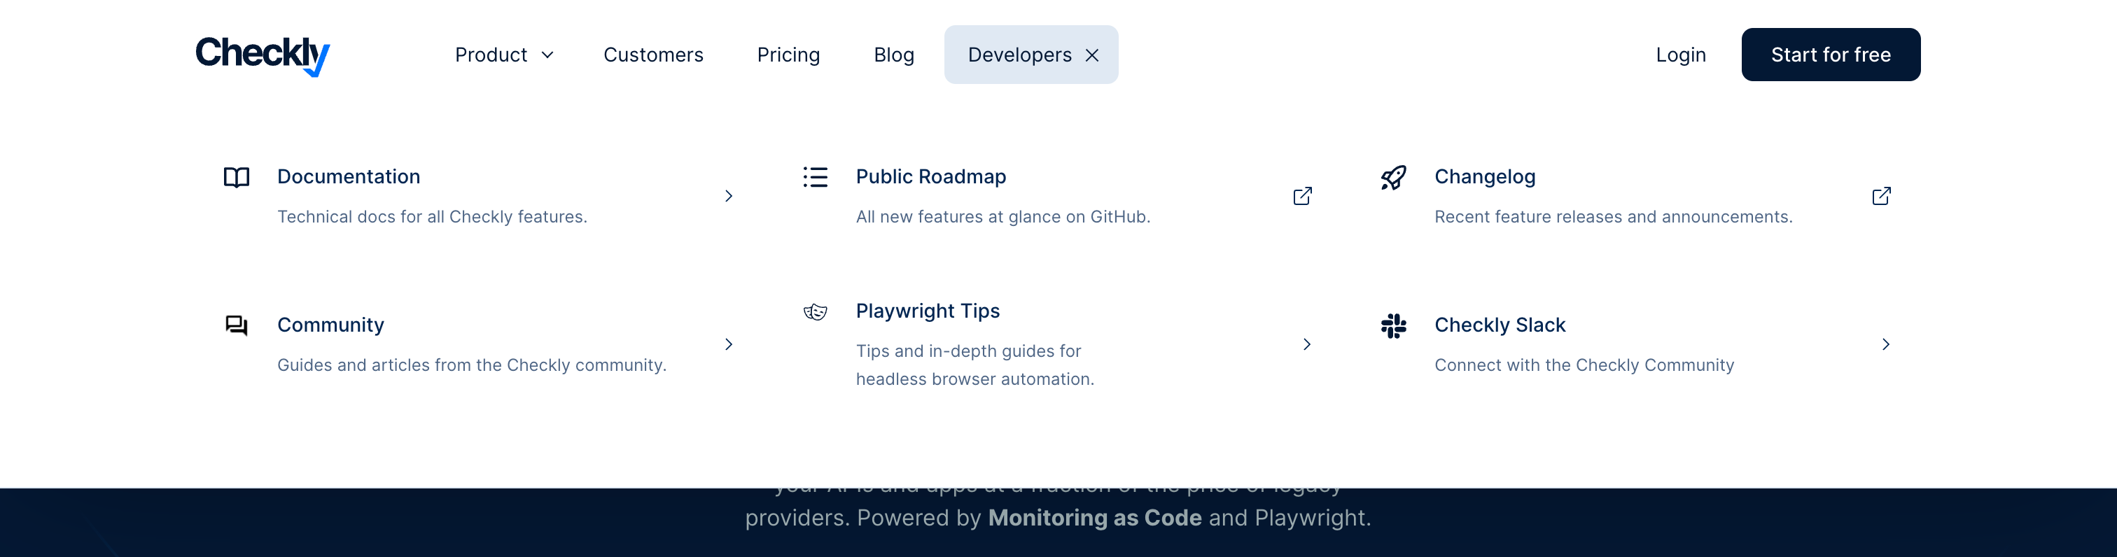Click the Playwright Tips masks icon
The width and height of the screenshot is (2117, 557).
pyautogui.click(x=816, y=312)
